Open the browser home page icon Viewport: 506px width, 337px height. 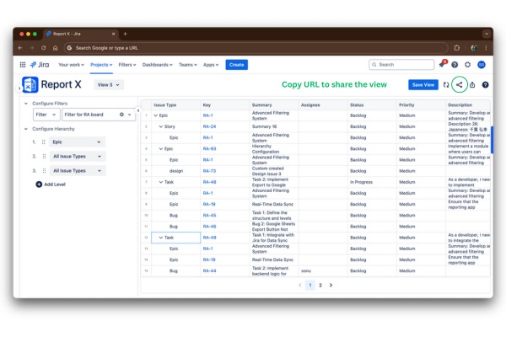(55, 48)
